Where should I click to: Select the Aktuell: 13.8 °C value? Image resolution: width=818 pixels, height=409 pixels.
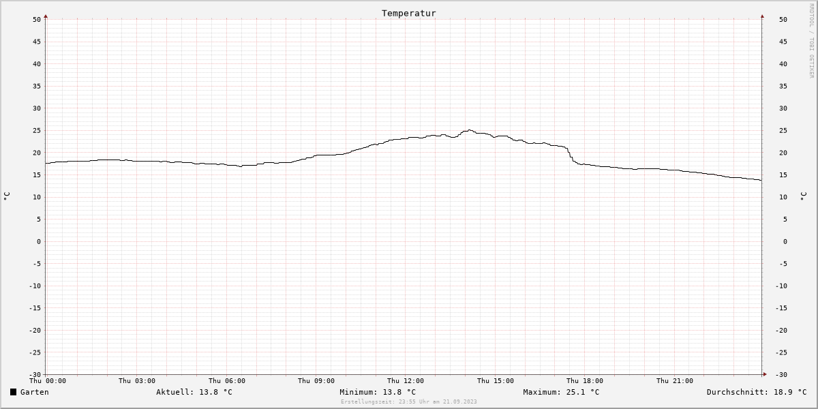194,392
